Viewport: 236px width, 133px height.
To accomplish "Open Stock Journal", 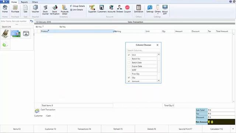I will (x=45, y=10).
